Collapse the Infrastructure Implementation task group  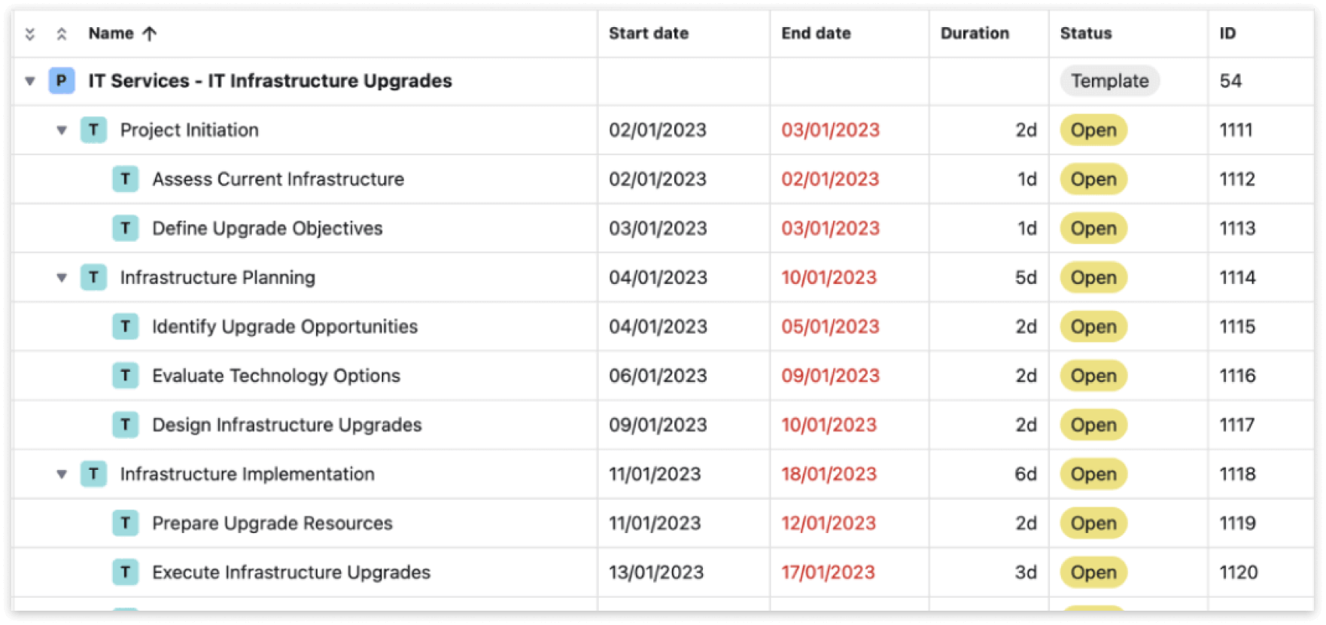[x=61, y=474]
